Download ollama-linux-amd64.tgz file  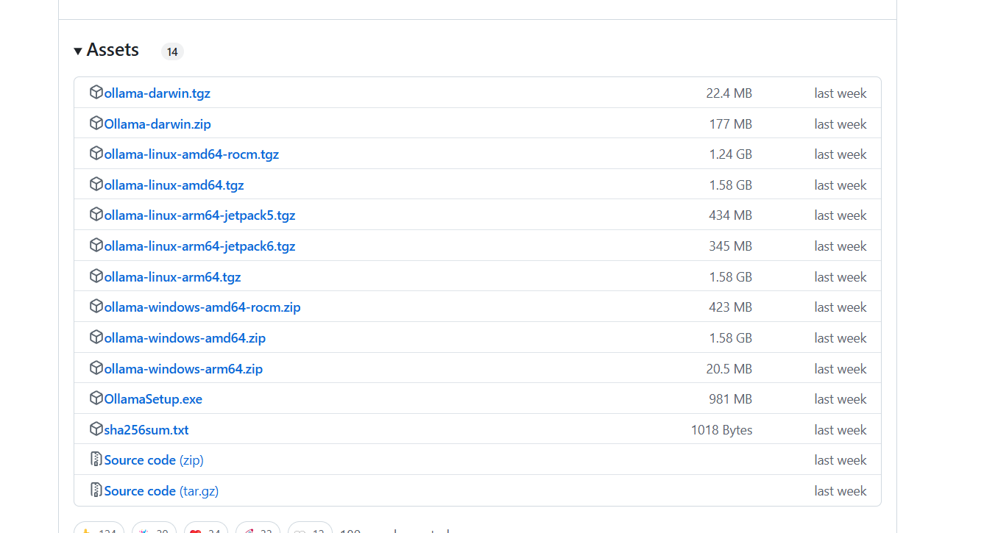[x=174, y=185]
